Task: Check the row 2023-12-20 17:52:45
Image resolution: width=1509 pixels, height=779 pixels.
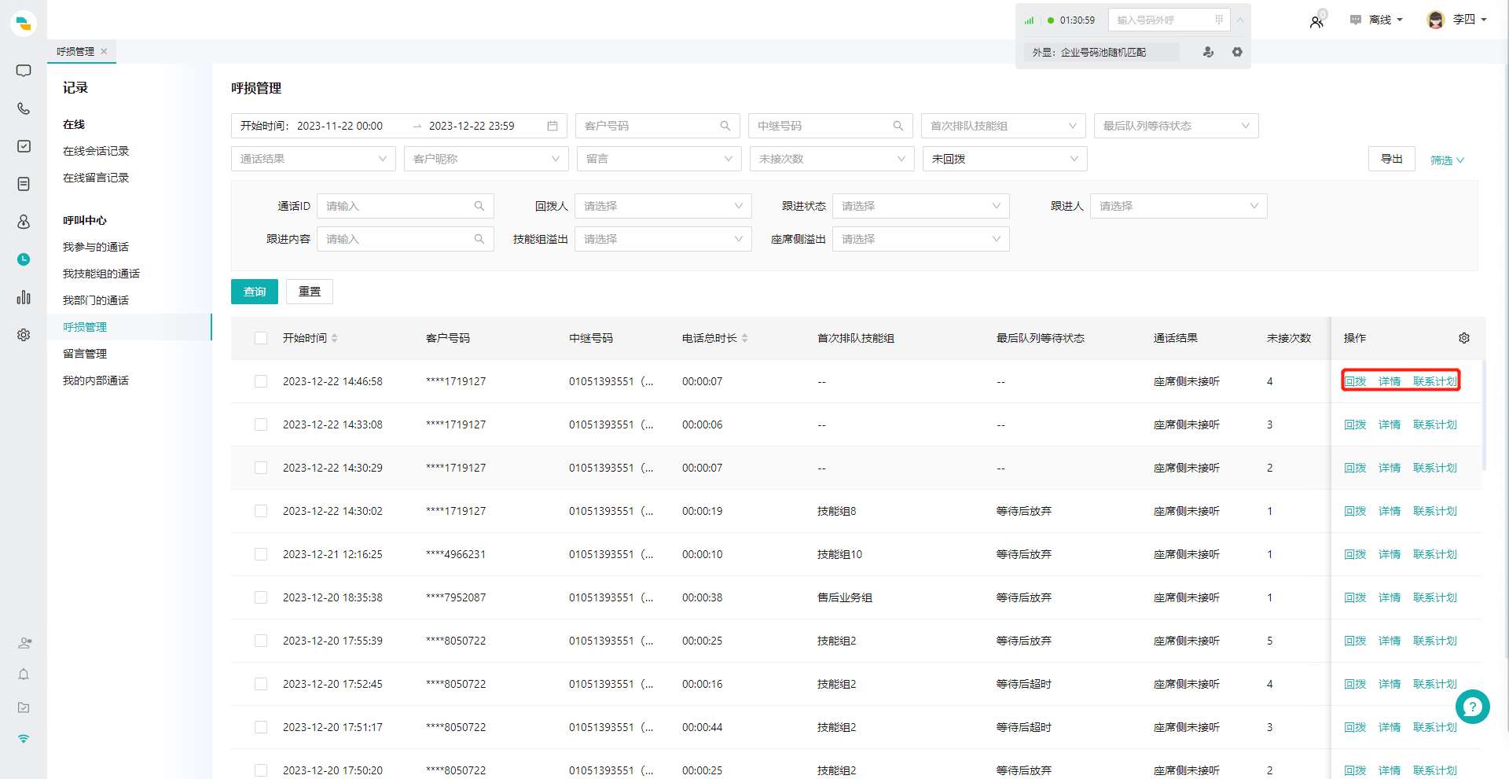Action: [x=261, y=684]
